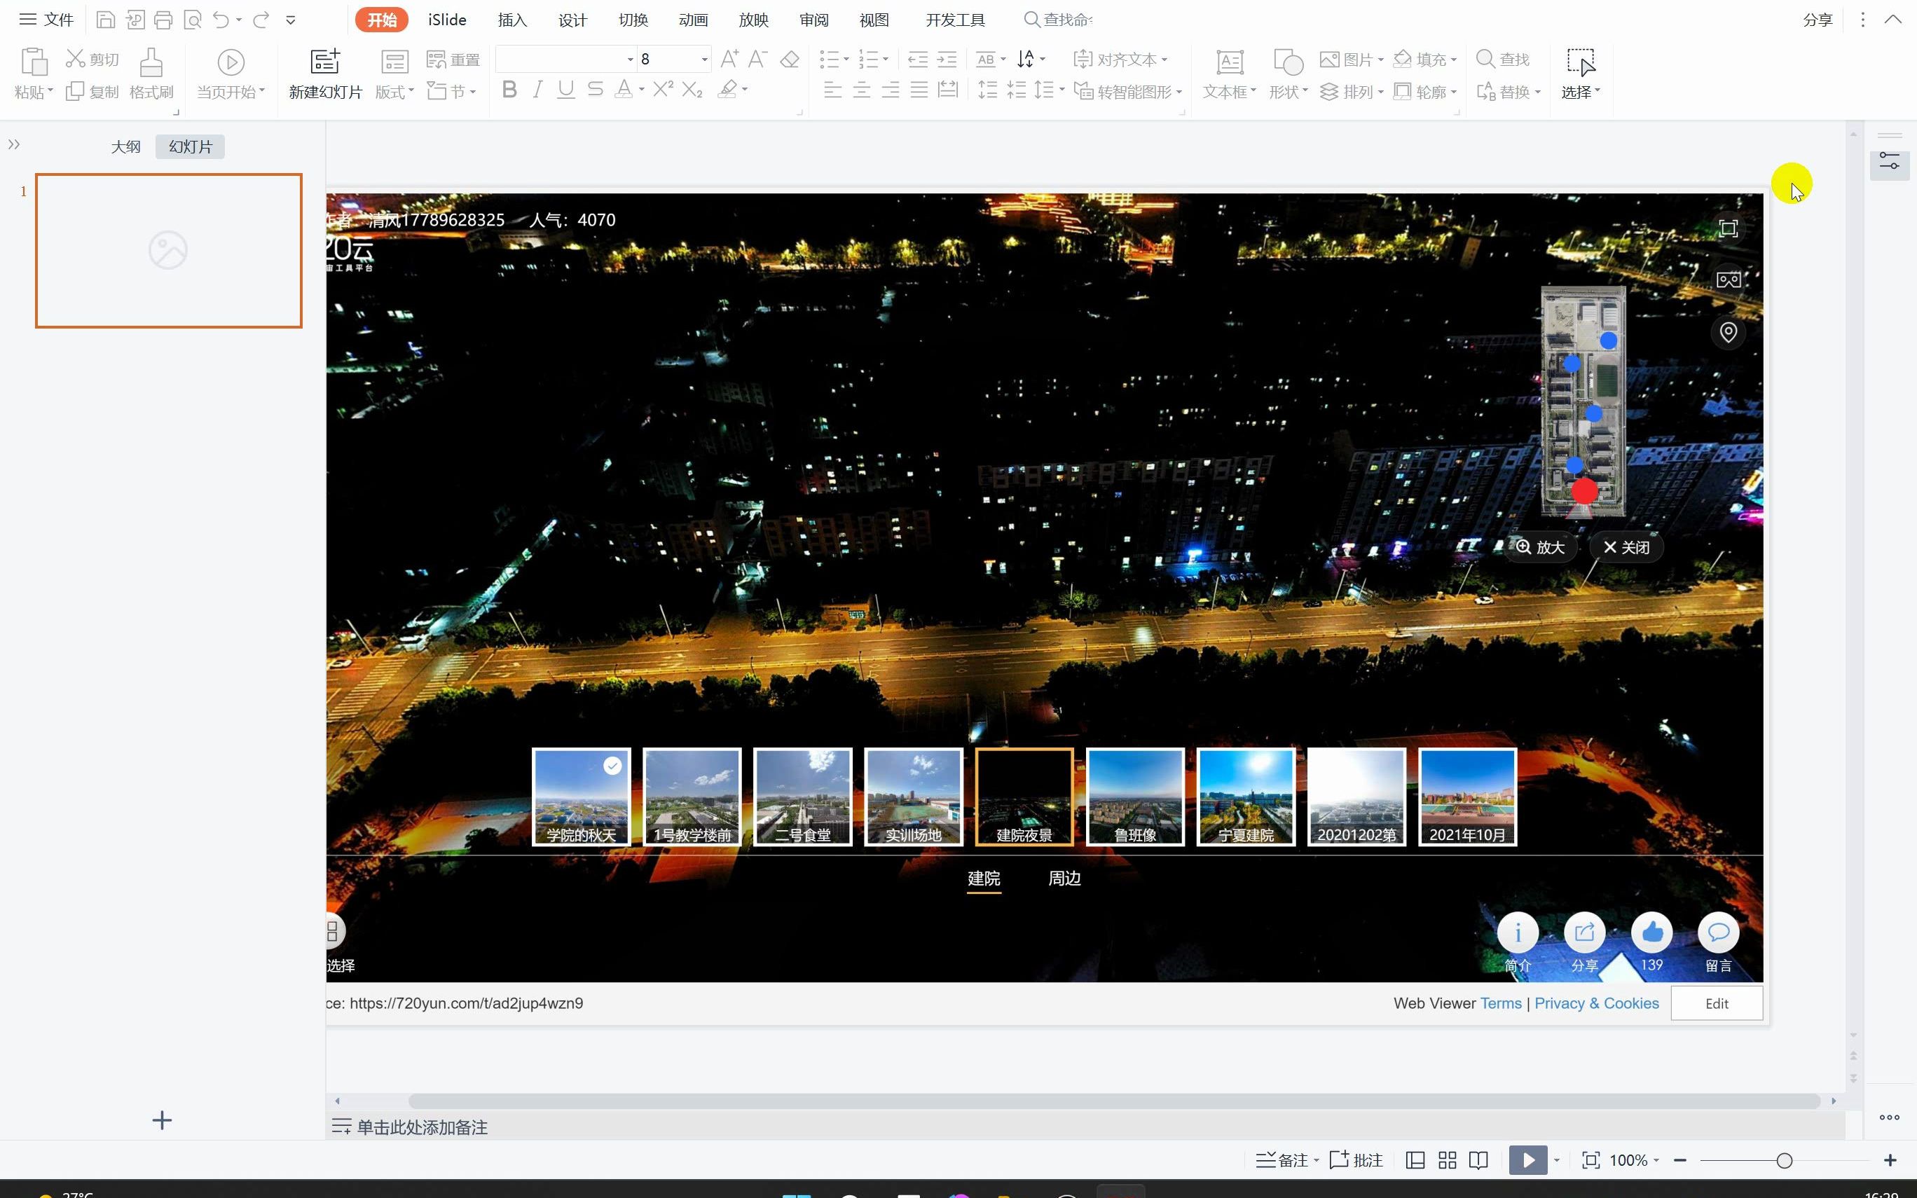Start slideshow from status bar play button

click(x=1527, y=1160)
